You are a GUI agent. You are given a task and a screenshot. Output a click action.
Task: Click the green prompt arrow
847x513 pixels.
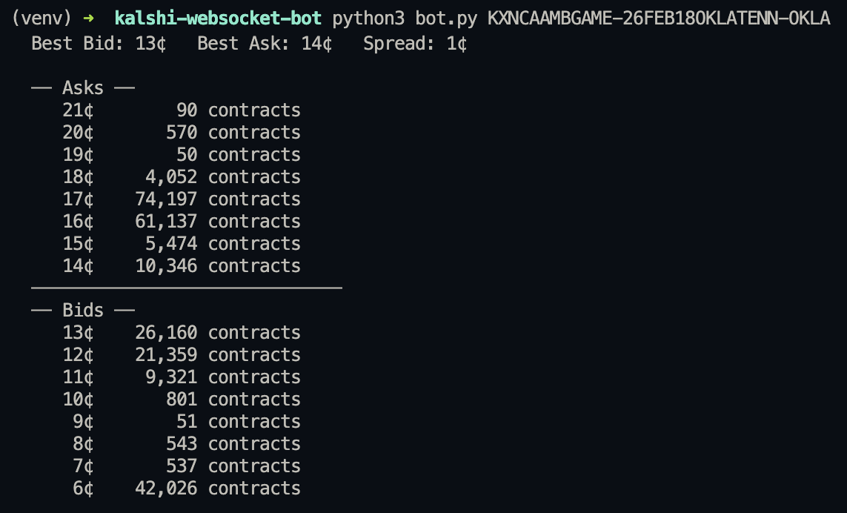tap(89, 19)
